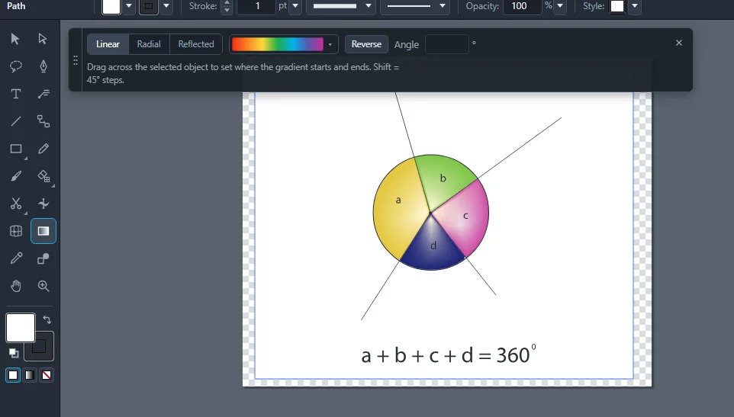Click the Reverse gradient button
This screenshot has width=734, height=417.
[366, 44]
